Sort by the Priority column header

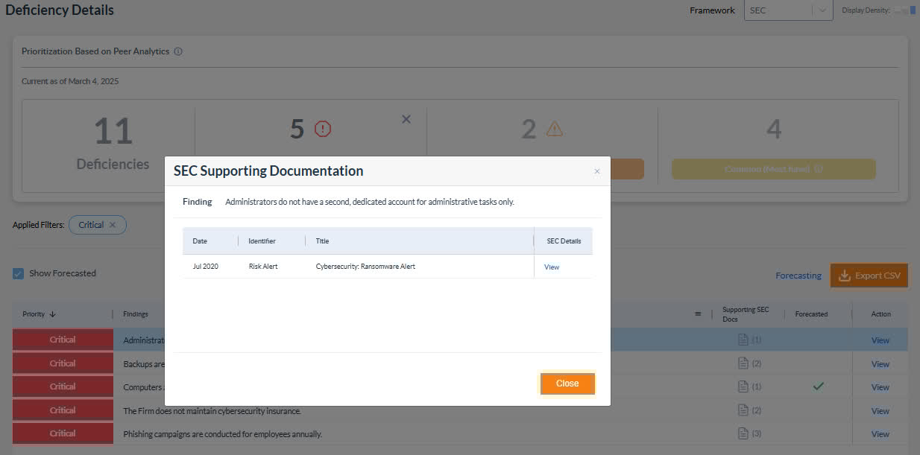click(39, 314)
